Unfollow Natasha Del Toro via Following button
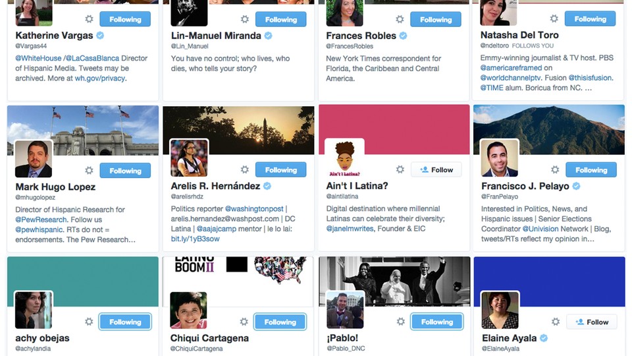Viewport: 632px width, 356px height. (x=590, y=19)
